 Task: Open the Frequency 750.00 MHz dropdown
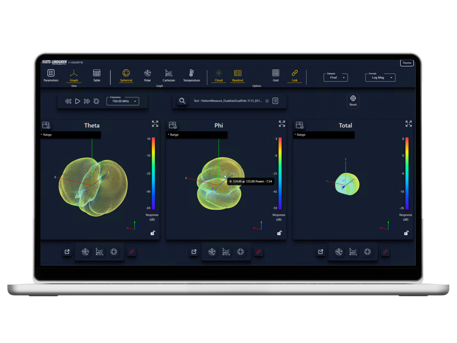[123, 101]
